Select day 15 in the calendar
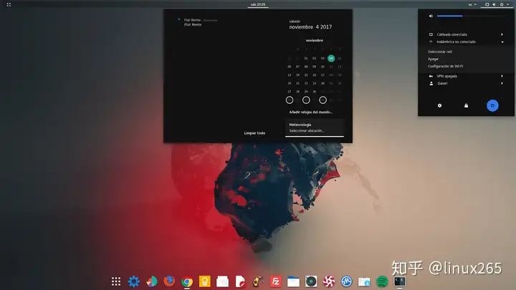Screen dimensions: 516x290 [x=306, y=75]
